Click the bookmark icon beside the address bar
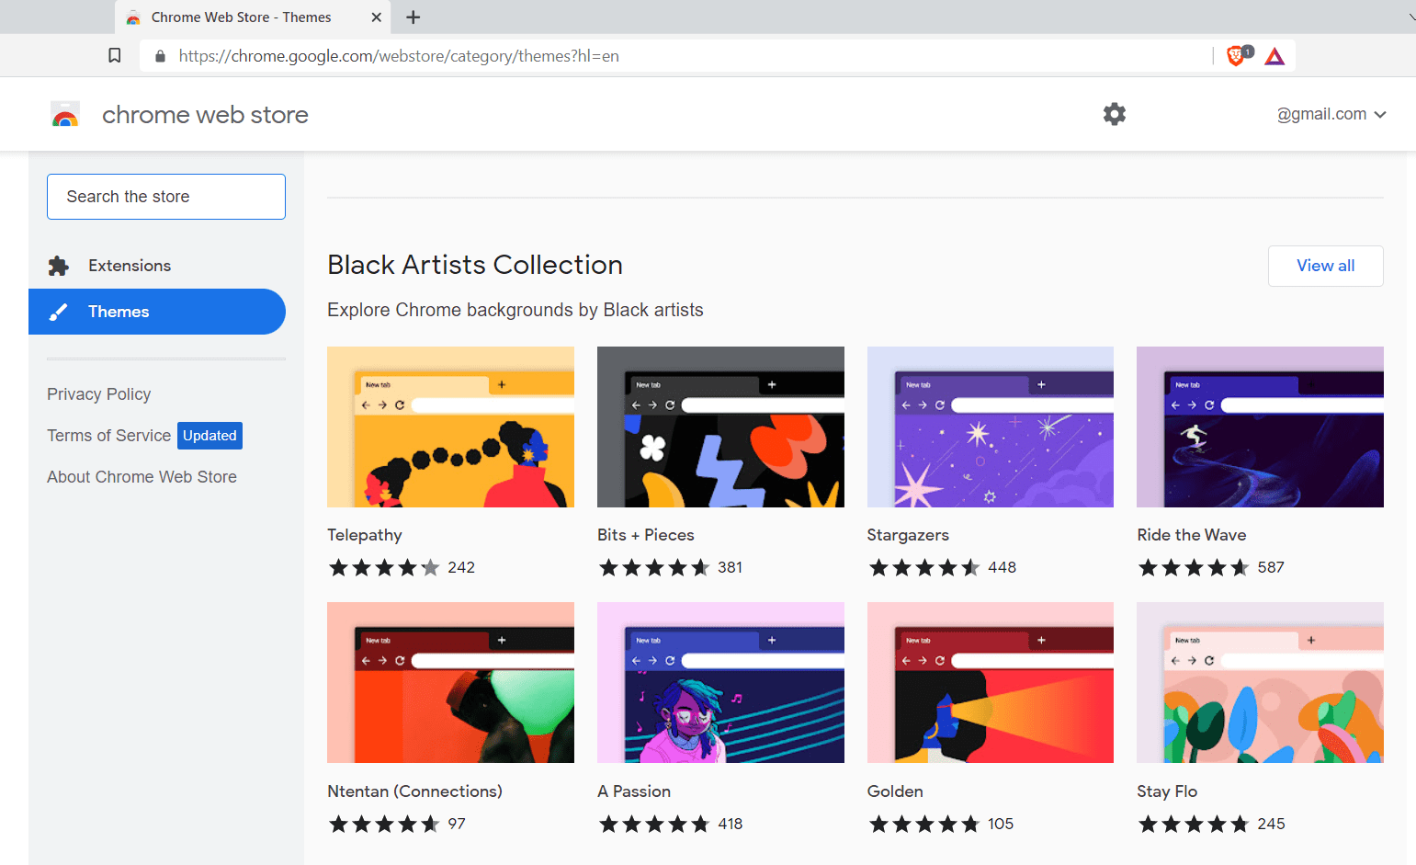Screen dimensions: 1416x865 [114, 55]
